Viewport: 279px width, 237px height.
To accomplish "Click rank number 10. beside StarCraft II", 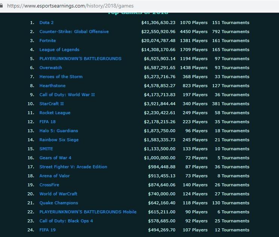I will tap(31, 104).
